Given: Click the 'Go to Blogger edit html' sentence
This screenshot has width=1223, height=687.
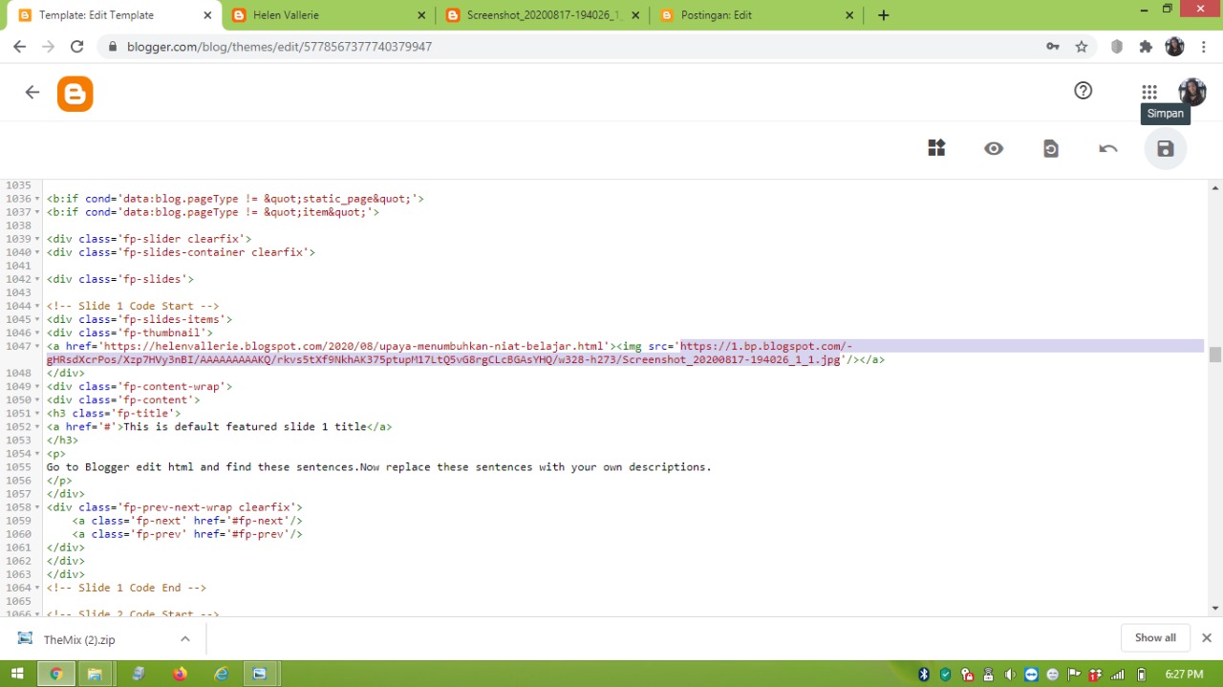Looking at the screenshot, I should click(378, 467).
